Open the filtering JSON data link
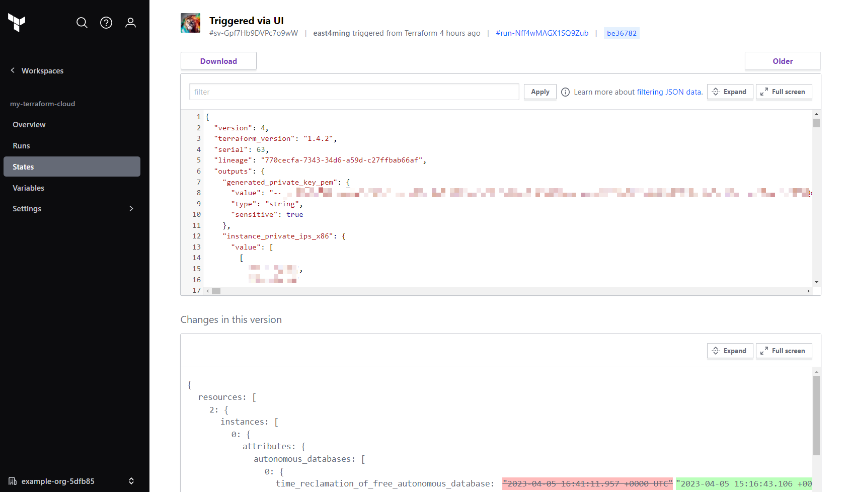The width and height of the screenshot is (847, 492). [x=669, y=92]
